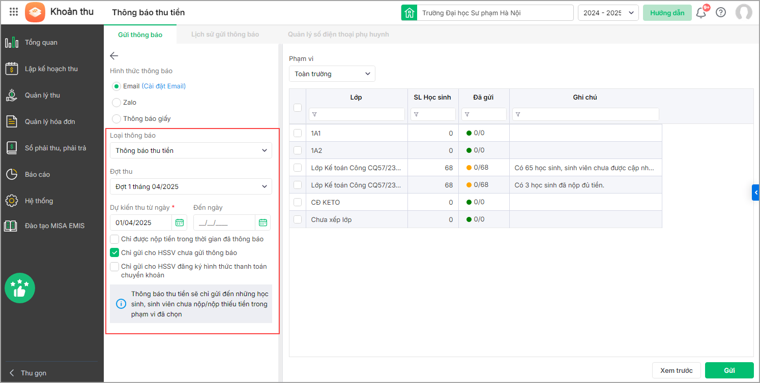Viewport: 760px width, 383px height.
Task: Expand the blue side panel arrow
Action: pyautogui.click(x=755, y=193)
